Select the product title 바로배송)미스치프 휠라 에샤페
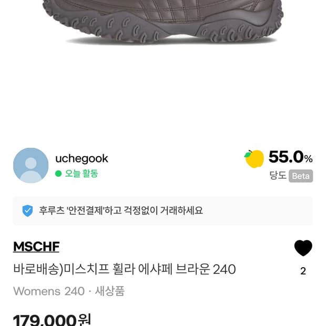 (x=124, y=269)
